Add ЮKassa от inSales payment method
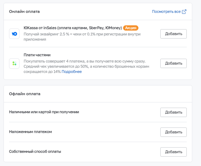Image resolution: width=201 pixels, height=166 pixels. (174, 34)
